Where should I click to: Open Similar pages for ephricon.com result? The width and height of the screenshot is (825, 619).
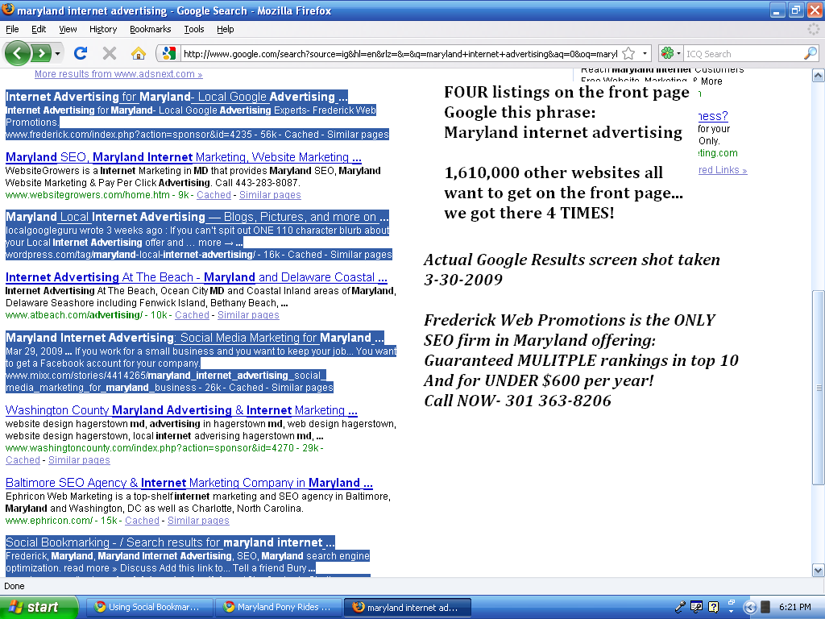tap(198, 521)
